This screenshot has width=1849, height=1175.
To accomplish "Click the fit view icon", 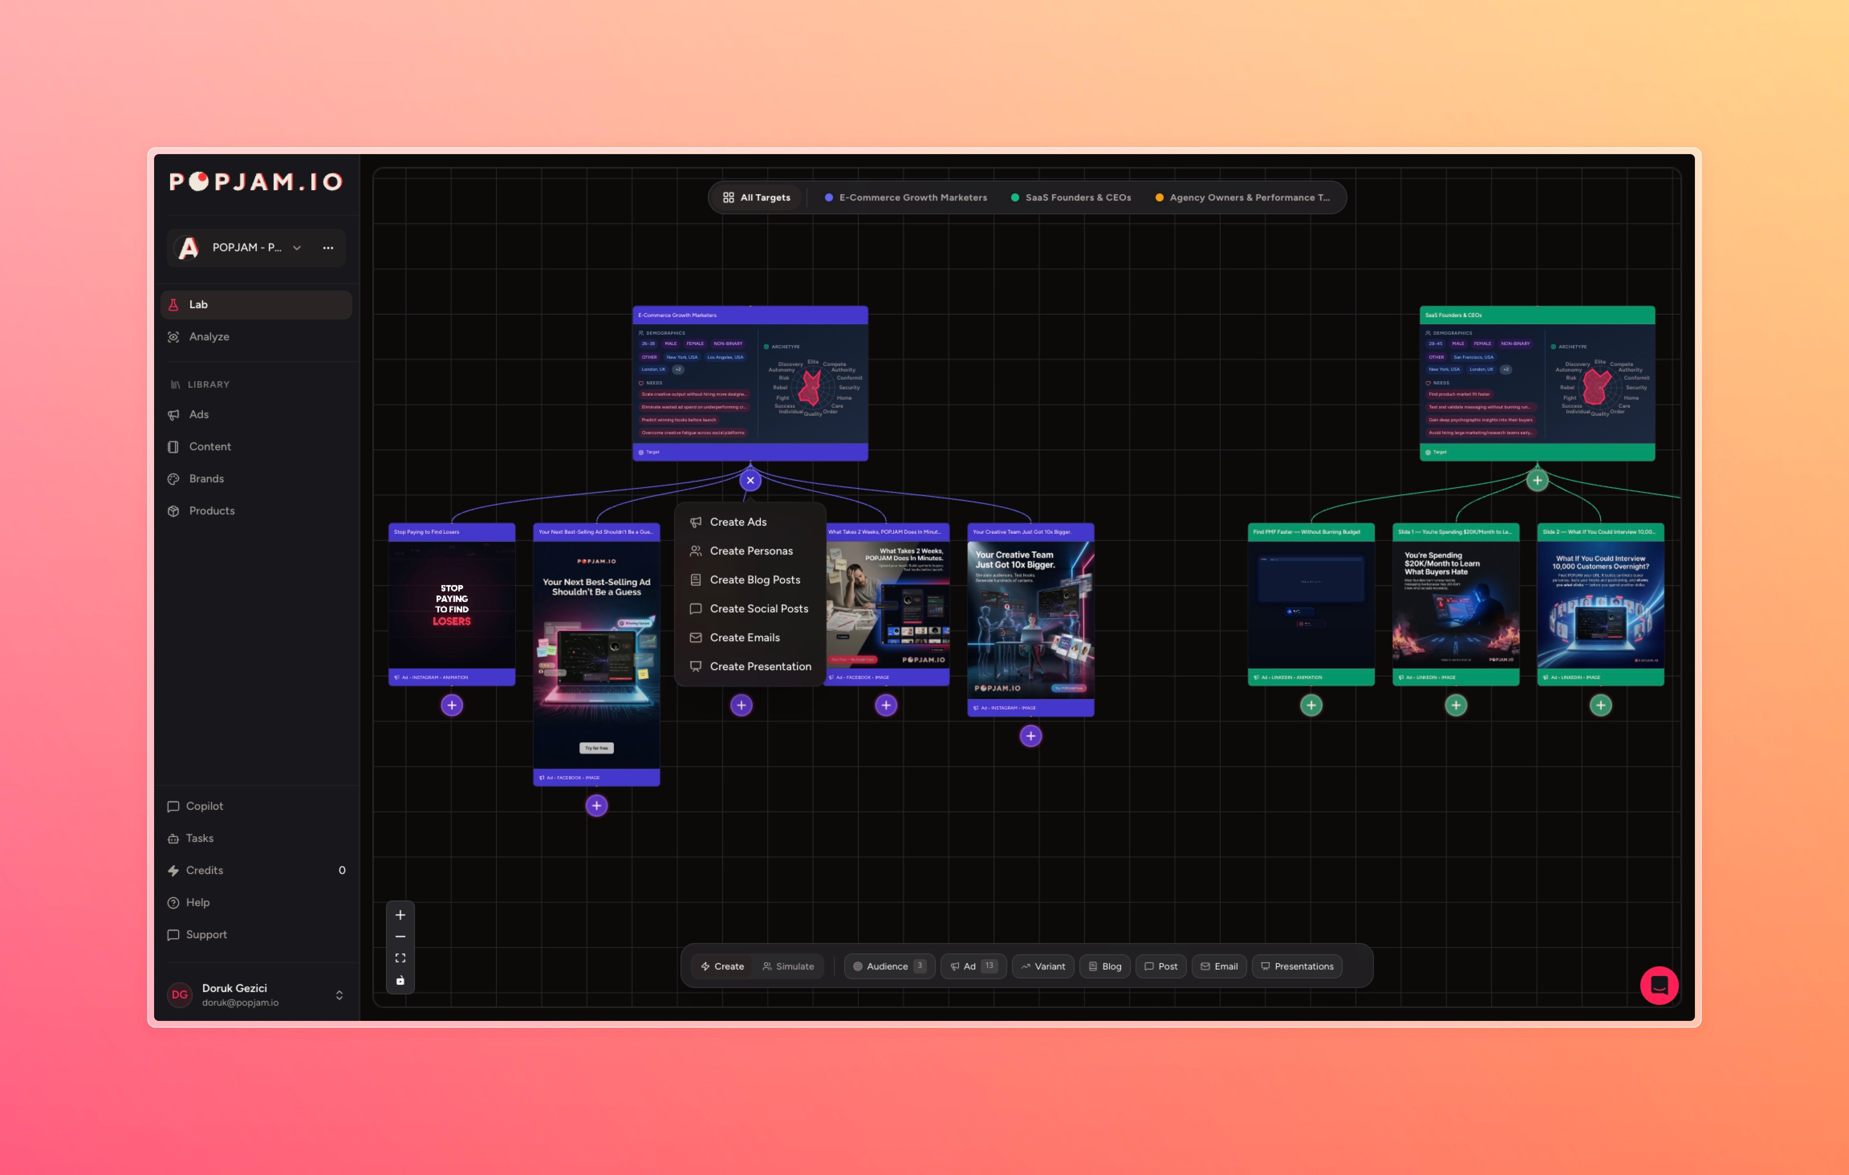I will 400,958.
